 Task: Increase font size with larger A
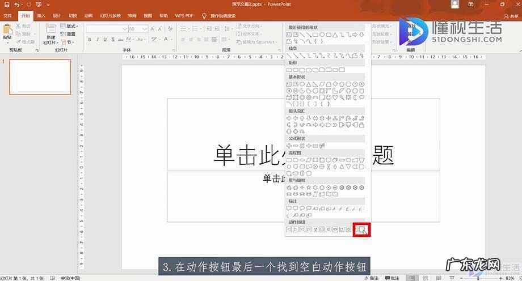(152, 29)
